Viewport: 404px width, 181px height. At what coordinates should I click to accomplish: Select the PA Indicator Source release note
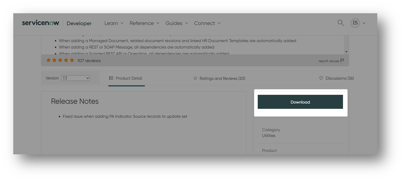(x=125, y=117)
